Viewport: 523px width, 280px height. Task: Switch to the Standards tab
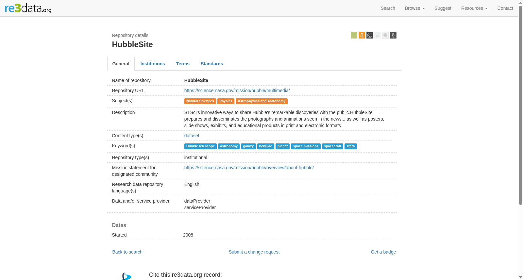(x=212, y=64)
